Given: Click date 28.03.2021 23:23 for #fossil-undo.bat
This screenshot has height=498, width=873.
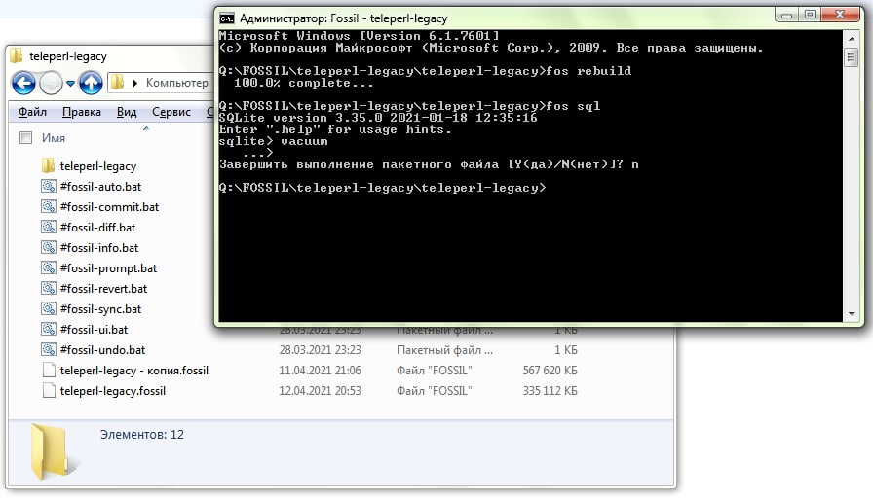Looking at the screenshot, I should (x=320, y=349).
